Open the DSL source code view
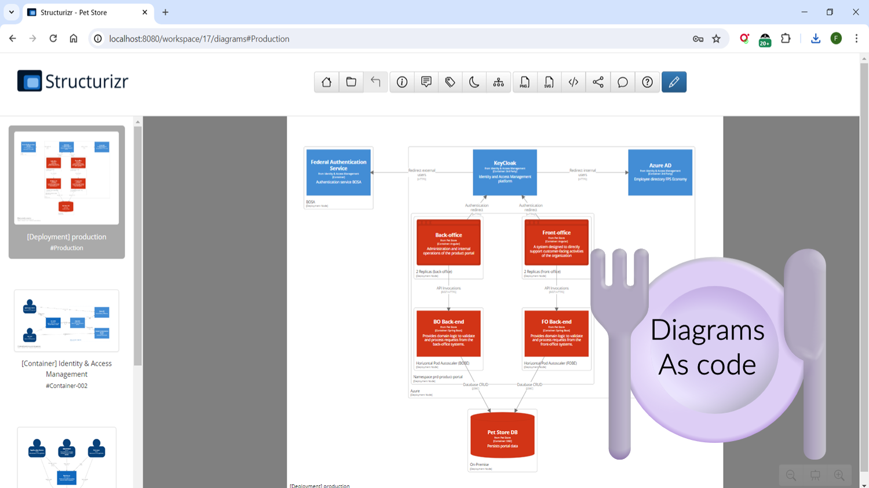This screenshot has height=488, width=869. click(573, 82)
